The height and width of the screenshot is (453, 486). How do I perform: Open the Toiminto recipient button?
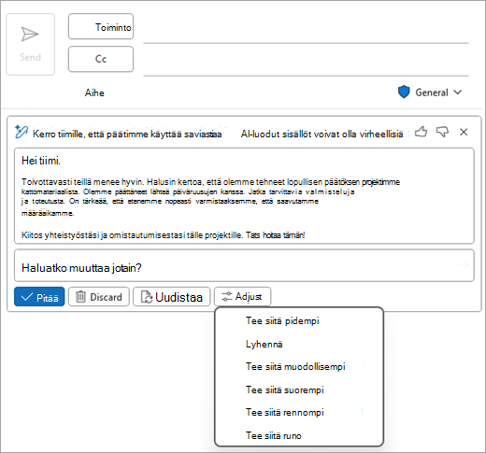(101, 26)
